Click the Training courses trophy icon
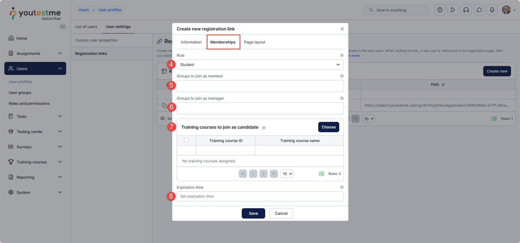Viewport: 520px width, 243px height. (11, 162)
